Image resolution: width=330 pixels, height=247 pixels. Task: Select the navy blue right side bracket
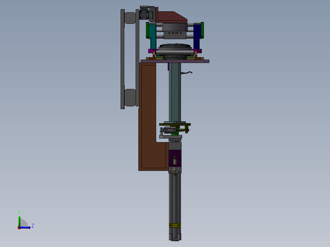click(x=196, y=36)
